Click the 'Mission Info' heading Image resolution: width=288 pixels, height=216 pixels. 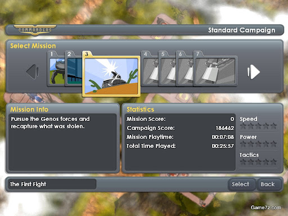[x=29, y=109]
